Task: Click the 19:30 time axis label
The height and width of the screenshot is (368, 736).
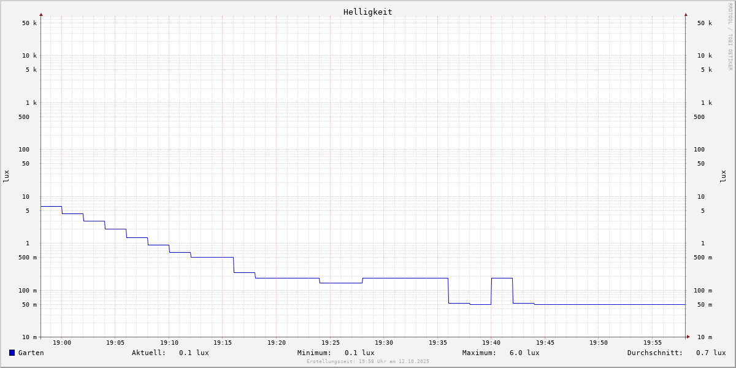Action: pyautogui.click(x=384, y=343)
